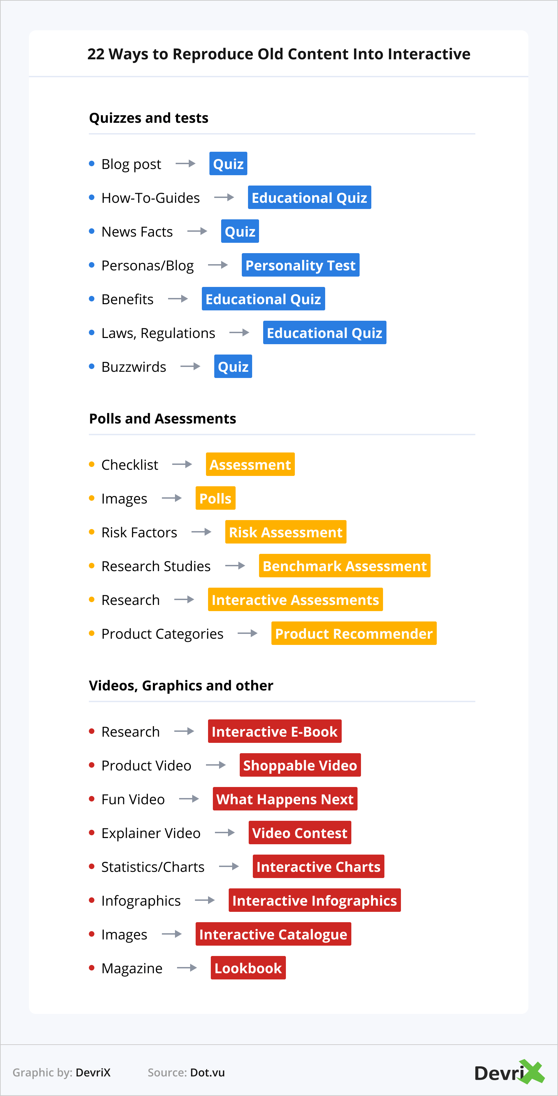Click the red bullet before Infographics
This screenshot has width=558, height=1096.
tap(91, 900)
